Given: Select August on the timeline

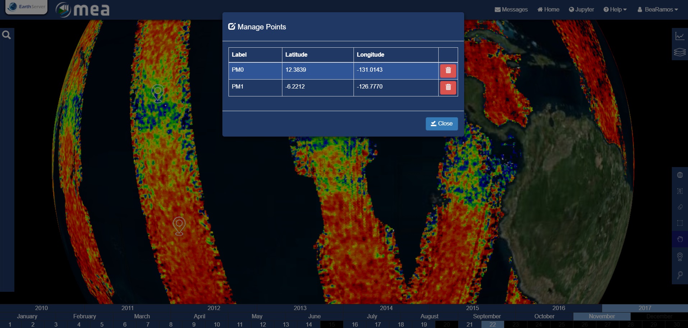Looking at the screenshot, I should tap(429, 316).
